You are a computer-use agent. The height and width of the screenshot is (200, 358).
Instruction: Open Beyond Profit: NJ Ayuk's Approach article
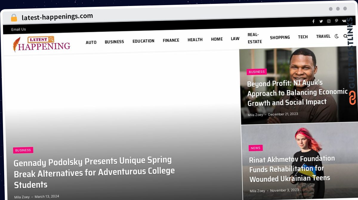click(297, 93)
